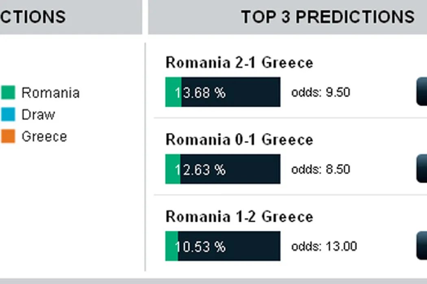This screenshot has height=284, width=427.
Task: Click the 10.53 % probability bar
Action: point(223,246)
